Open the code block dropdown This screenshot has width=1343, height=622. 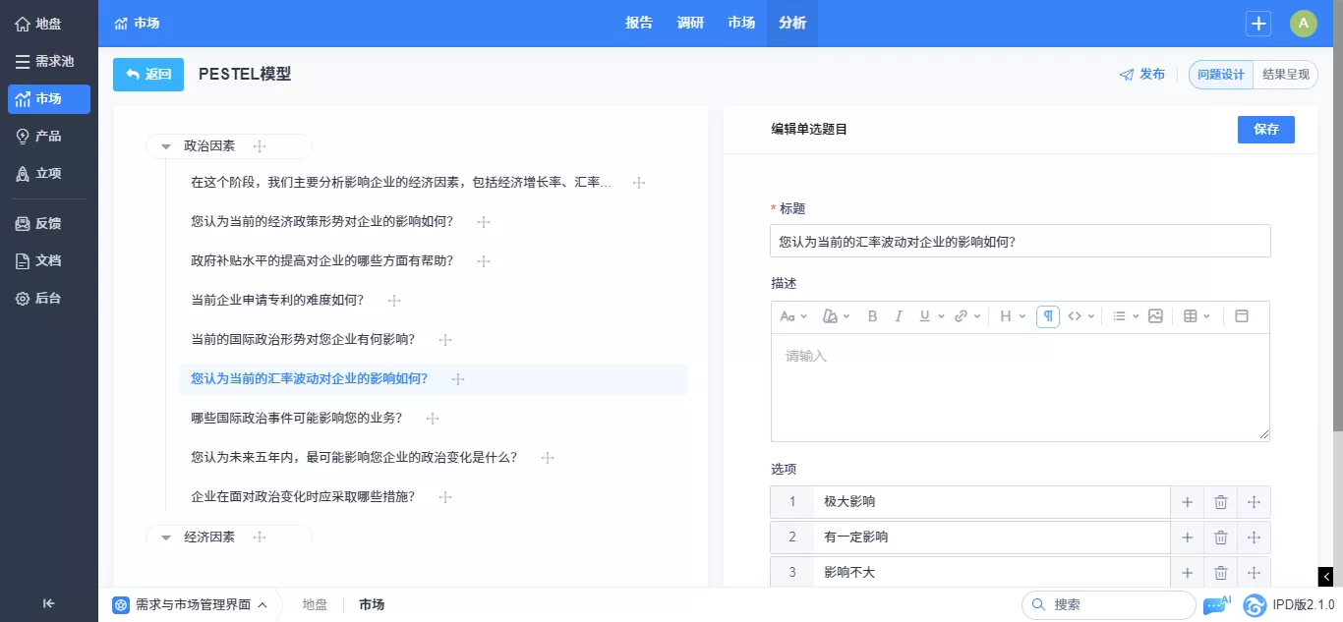(x=1080, y=316)
